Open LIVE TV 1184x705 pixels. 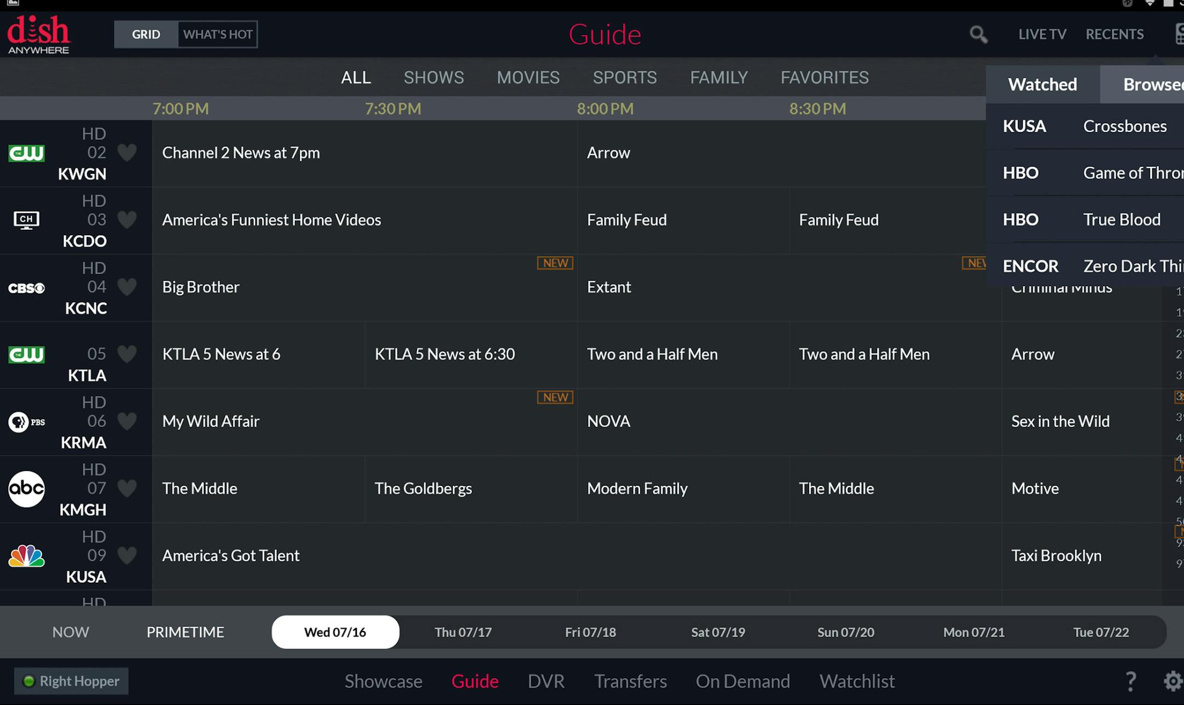pyautogui.click(x=1042, y=35)
